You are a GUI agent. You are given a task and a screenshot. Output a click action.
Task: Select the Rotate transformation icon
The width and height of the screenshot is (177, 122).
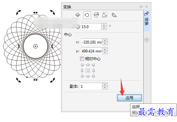(87, 15)
